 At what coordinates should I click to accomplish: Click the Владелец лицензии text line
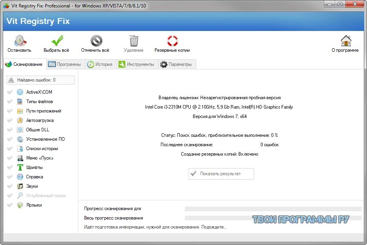(x=219, y=98)
